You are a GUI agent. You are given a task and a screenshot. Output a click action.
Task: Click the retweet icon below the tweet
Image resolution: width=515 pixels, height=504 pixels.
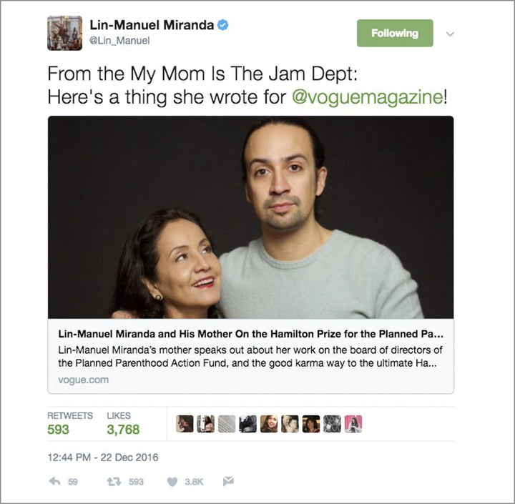pyautogui.click(x=114, y=482)
